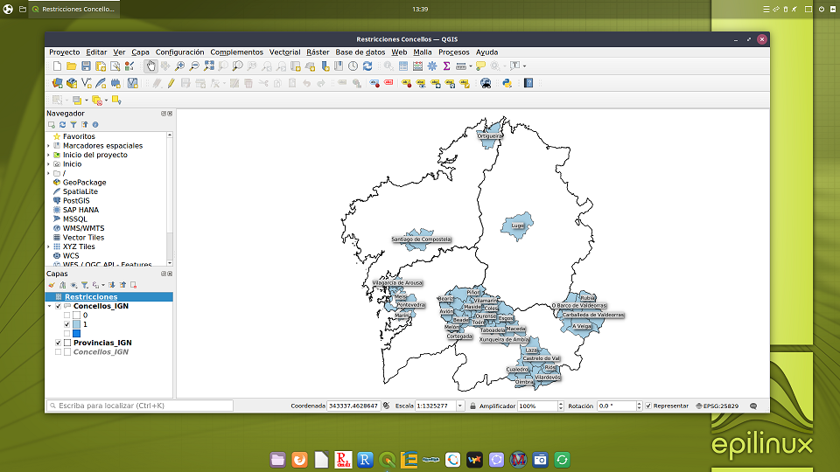Viewport: 840px width, 472px height.
Task: Expand the XYZ Tiles browser node
Action: [49, 246]
